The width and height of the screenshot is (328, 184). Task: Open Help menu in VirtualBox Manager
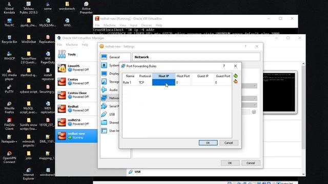[x=85, y=44]
